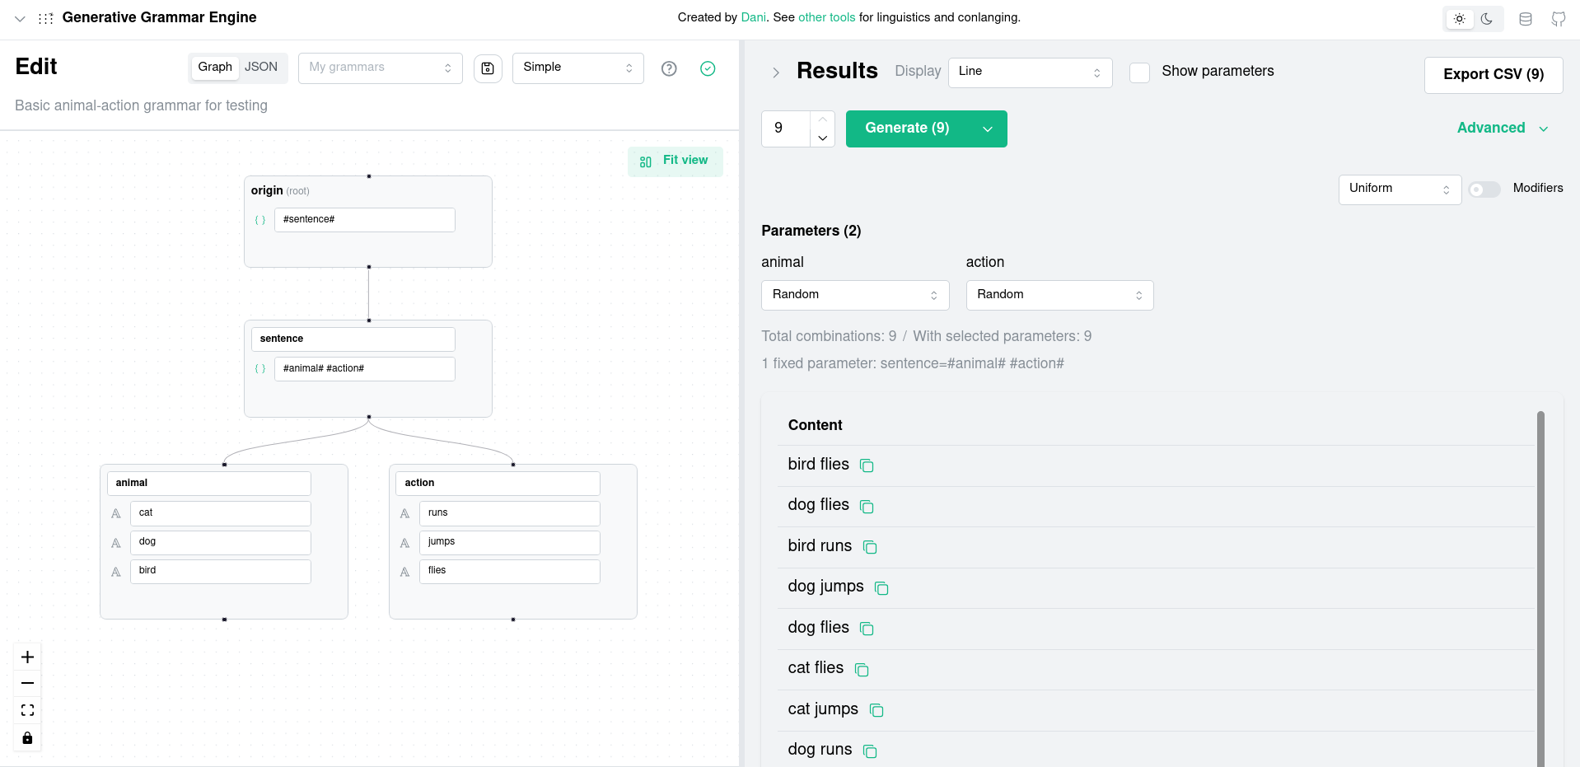The image size is (1580, 767).
Task: Click text type icon beside jumps
Action: [405, 543]
